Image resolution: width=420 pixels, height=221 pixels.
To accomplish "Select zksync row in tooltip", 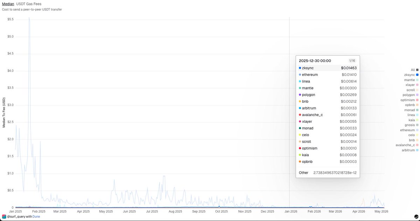I will click(x=328, y=68).
